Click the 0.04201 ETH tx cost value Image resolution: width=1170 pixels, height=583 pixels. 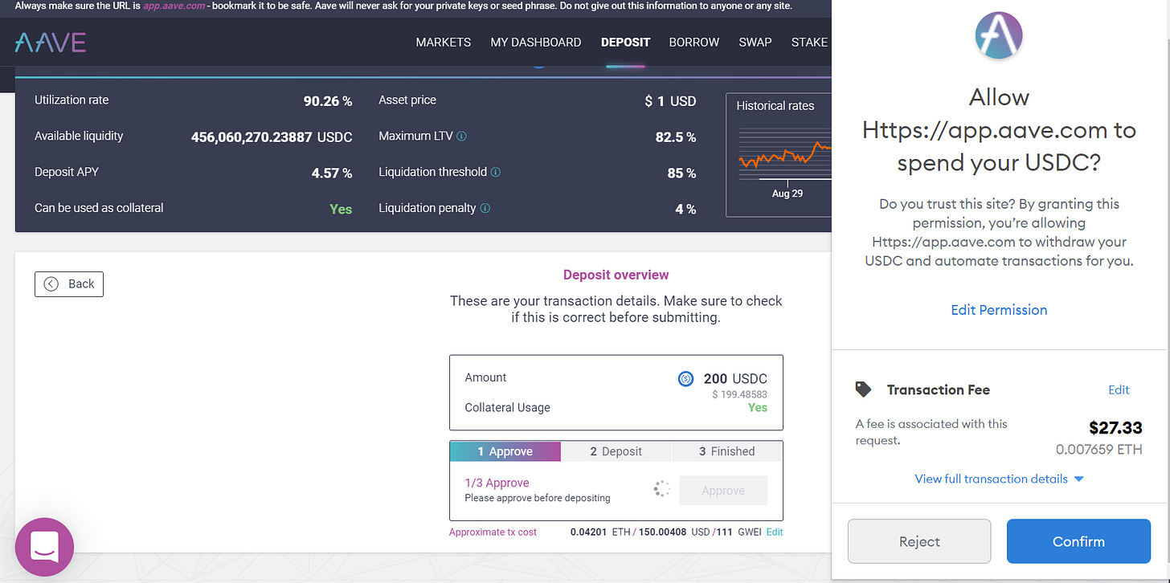click(x=600, y=532)
